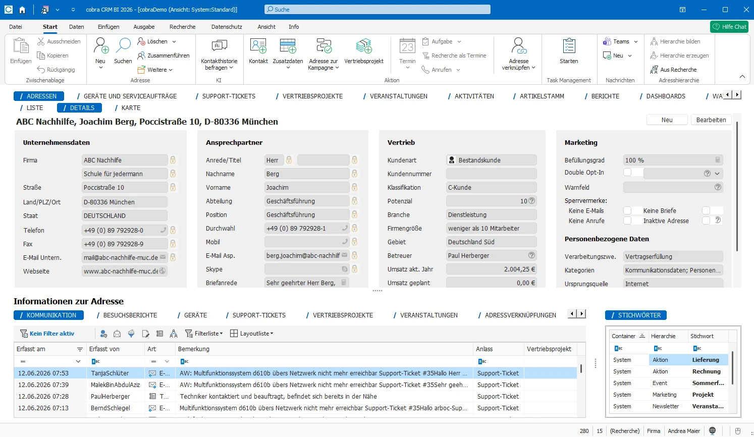The height and width of the screenshot is (437, 754).
Task: Click the Skype icon in the Skype field
Action: 345,269
